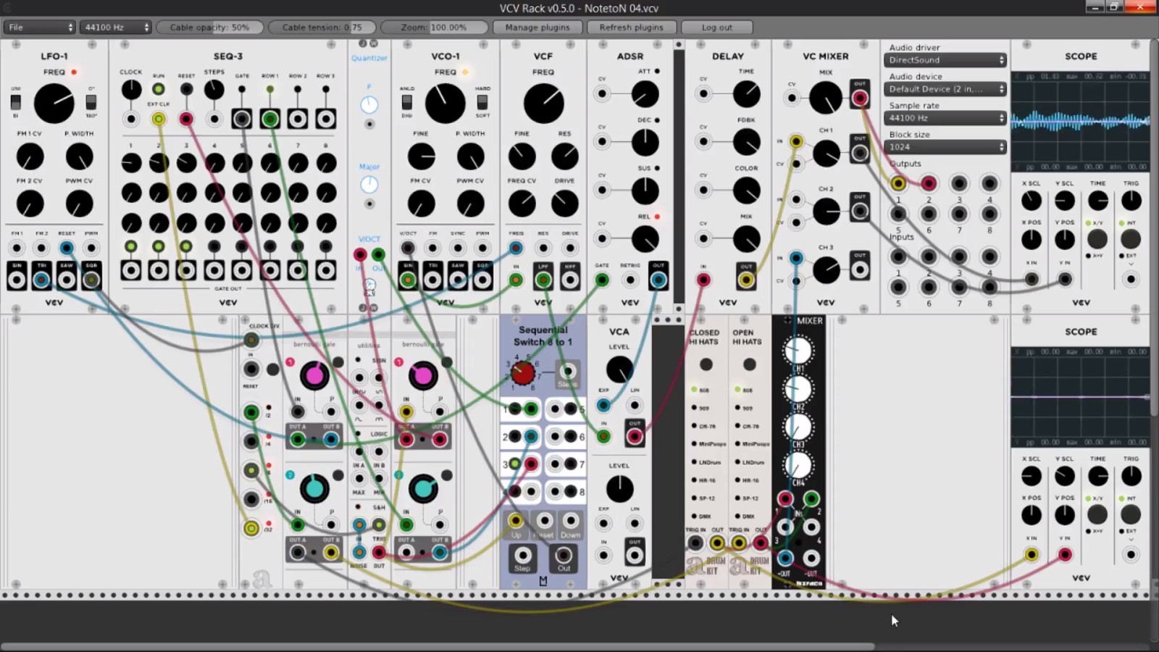This screenshot has height=652, width=1159.
Task: Click the ADSR GATE input jack
Action: (602, 280)
